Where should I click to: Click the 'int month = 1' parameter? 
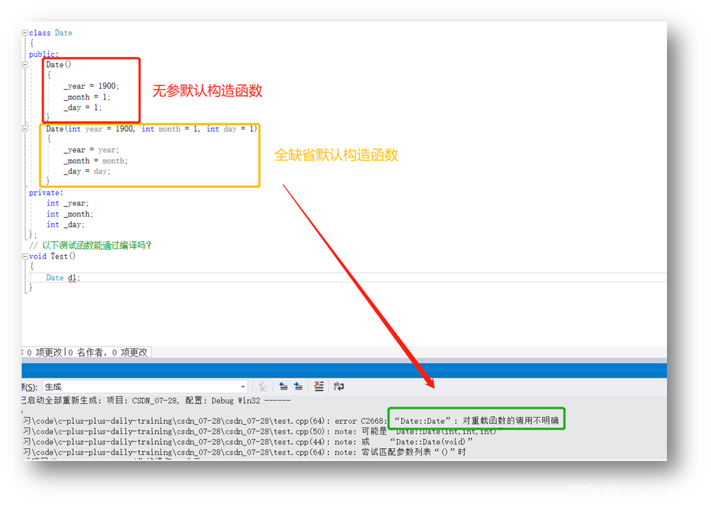point(171,129)
